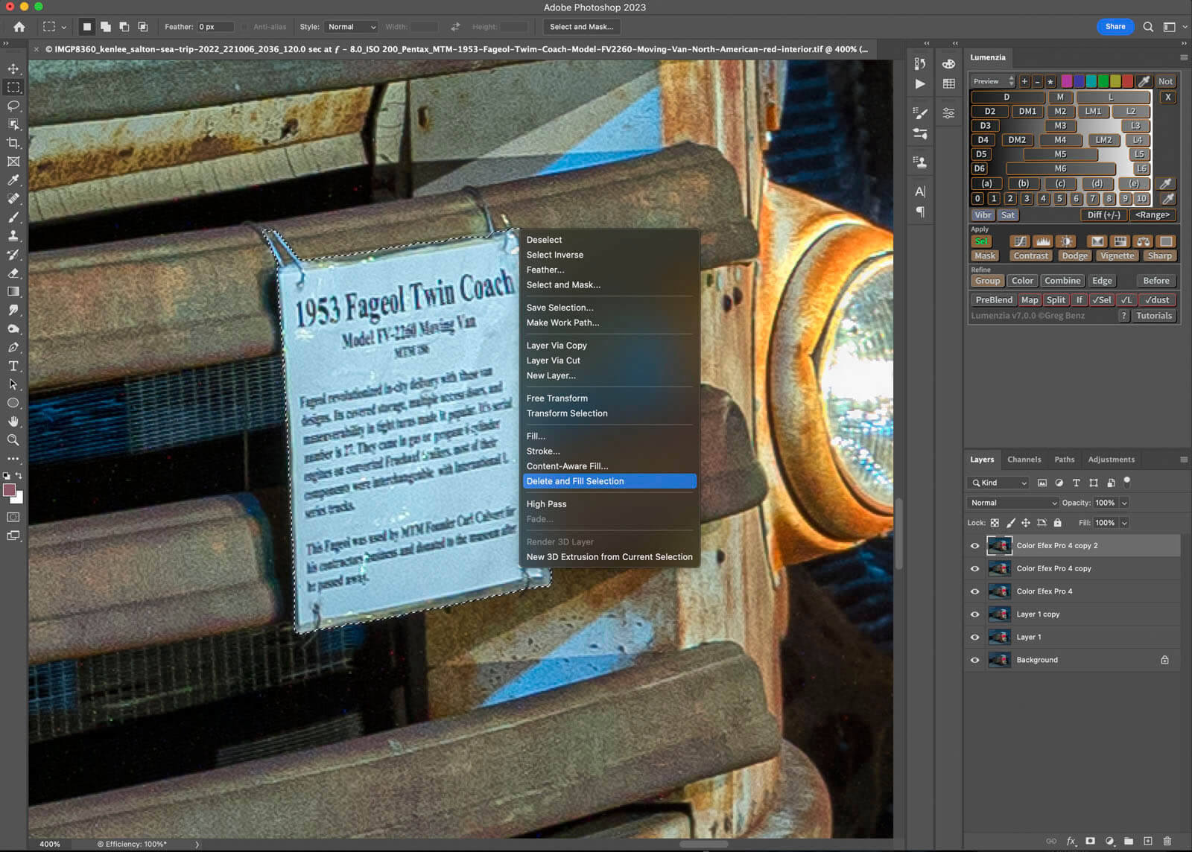Open the Style dropdown set to Normal
Screen dimensions: 1192x852
point(352,27)
